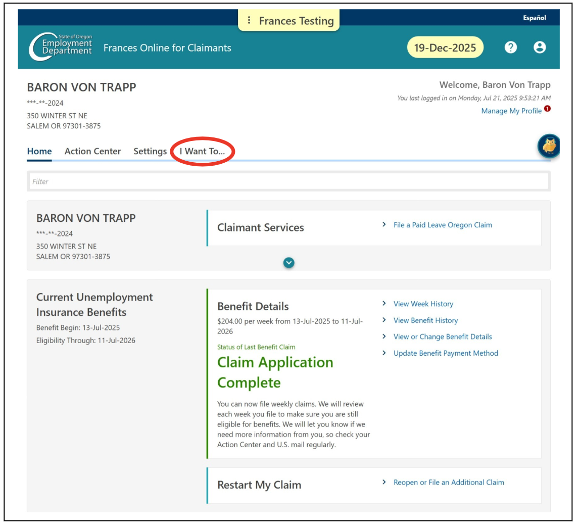Open the three-dot menu beside Frances Testing

[x=249, y=20]
